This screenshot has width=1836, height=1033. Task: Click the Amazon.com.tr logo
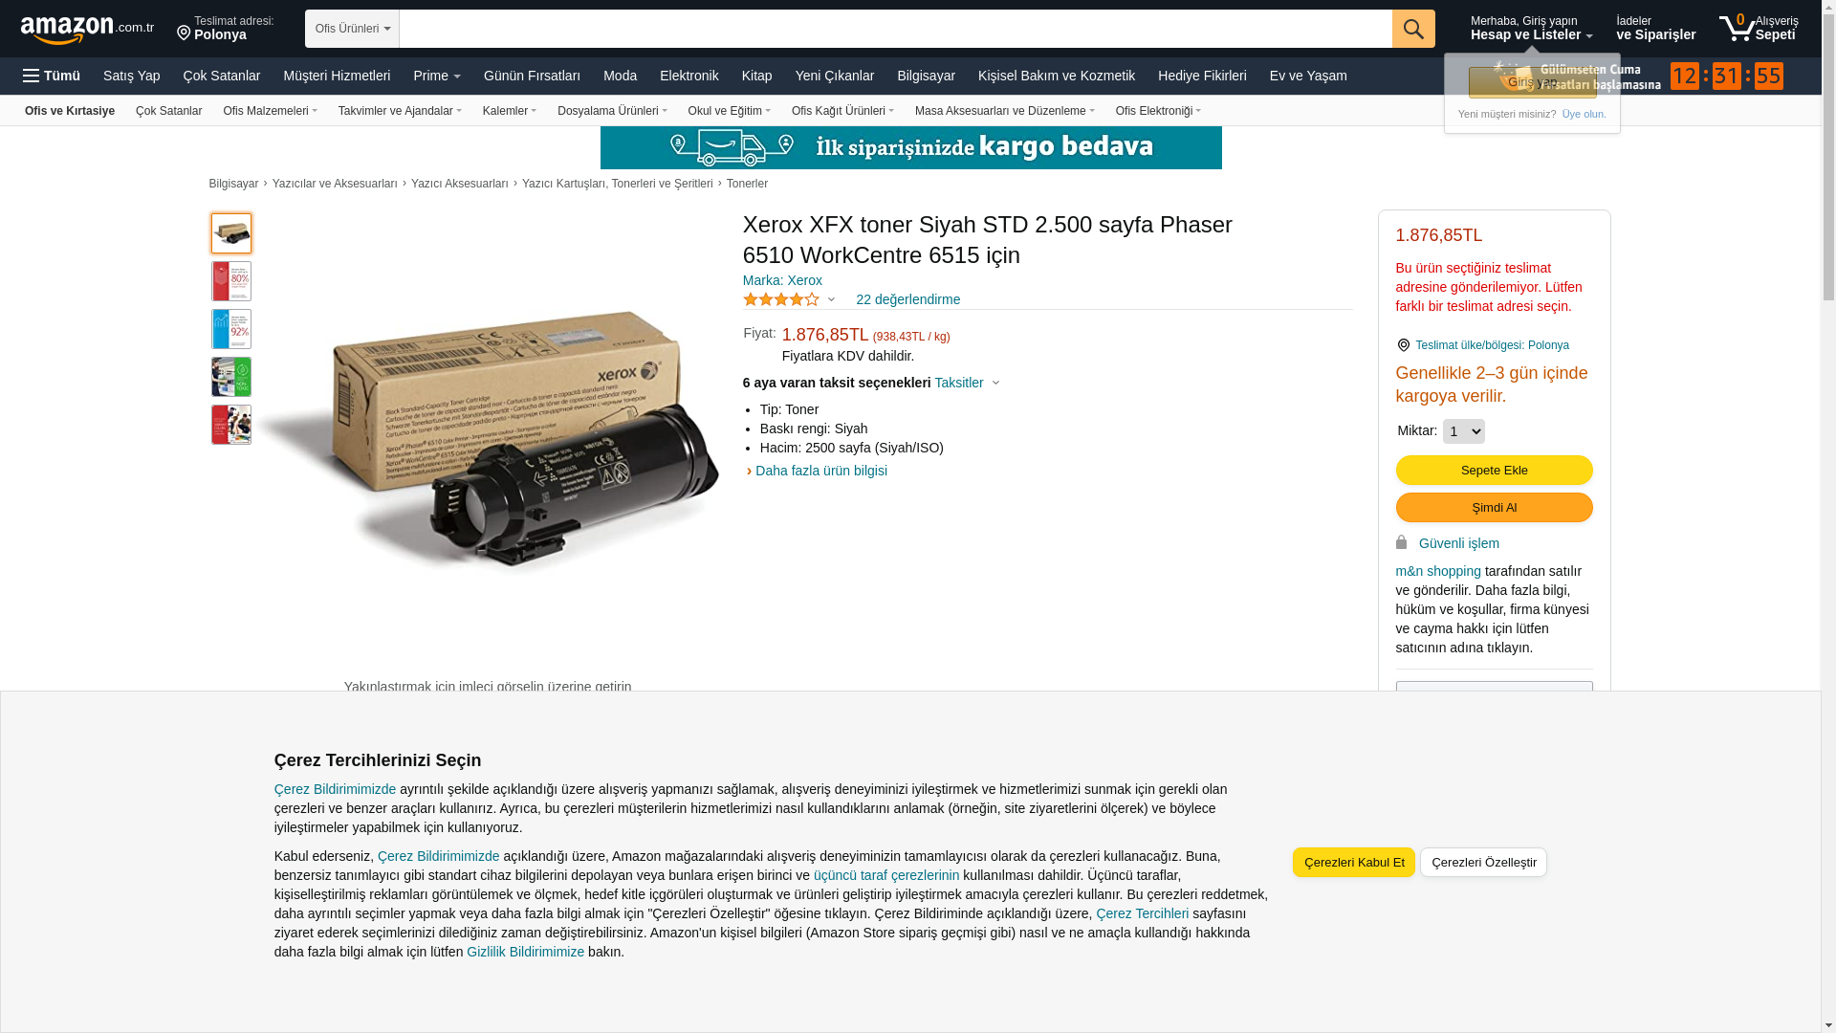[87, 30]
